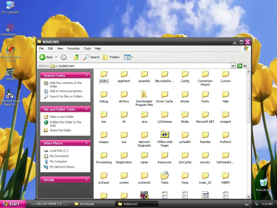This screenshot has width=277, height=208.
Task: Select the Temp folder
Action: point(185,178)
